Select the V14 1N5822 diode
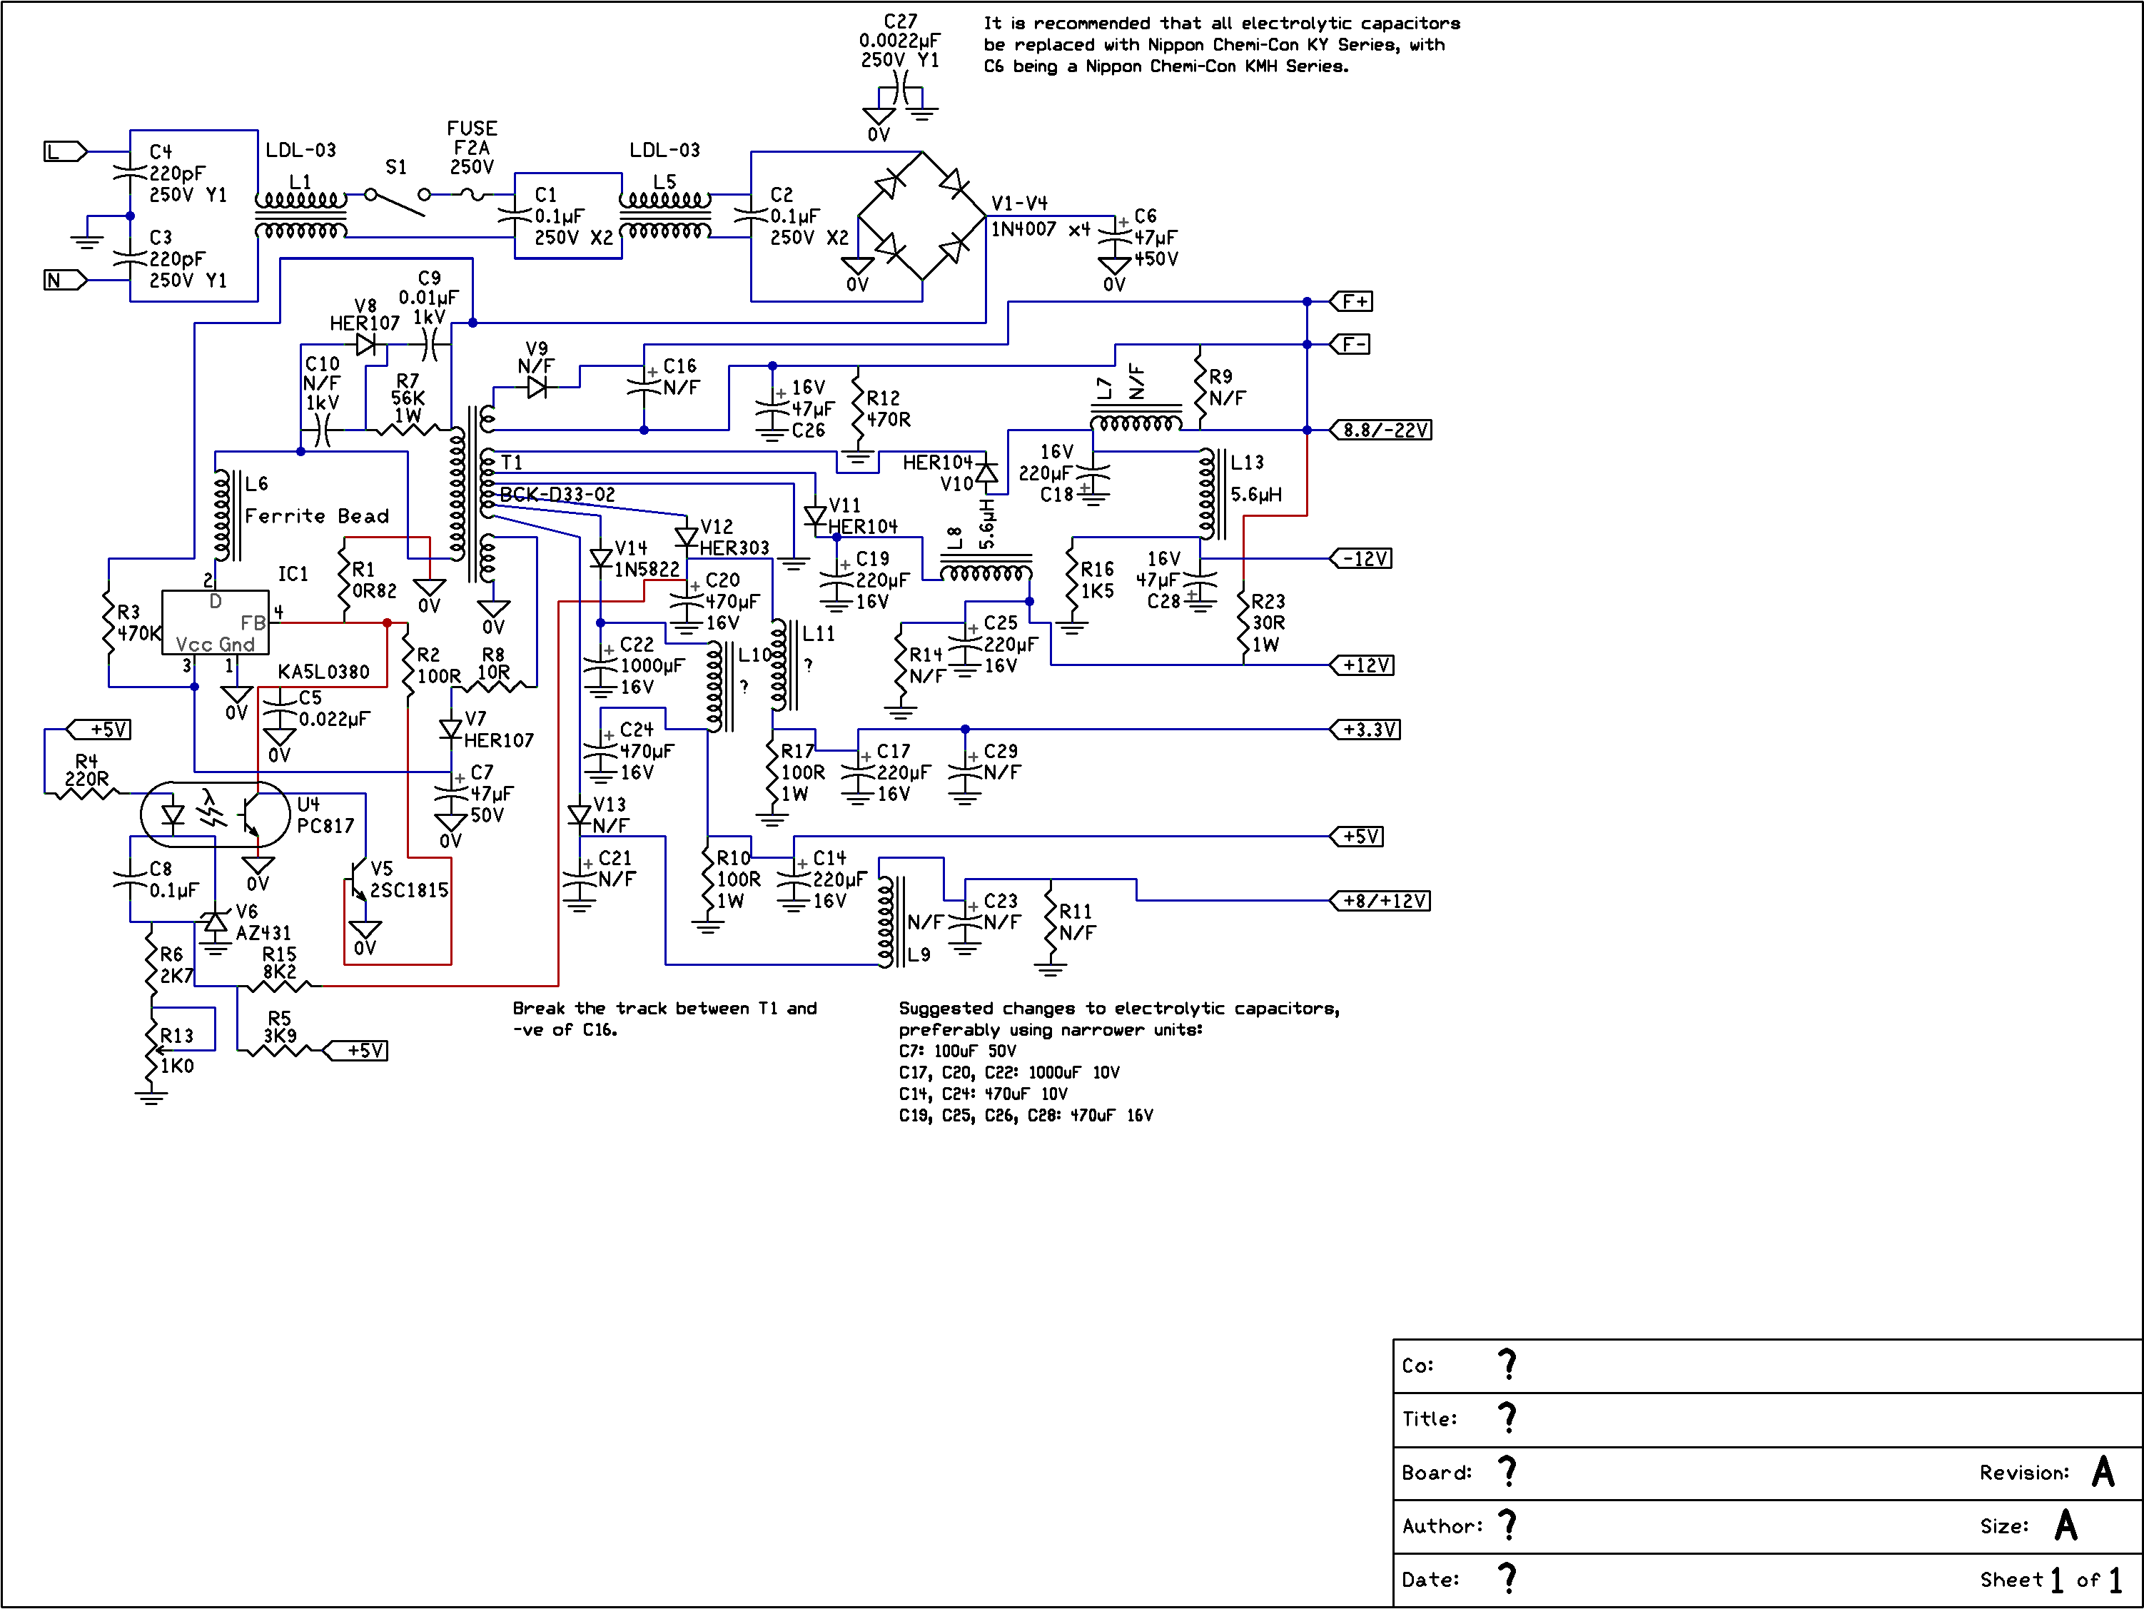2144x1609 pixels. [x=601, y=558]
